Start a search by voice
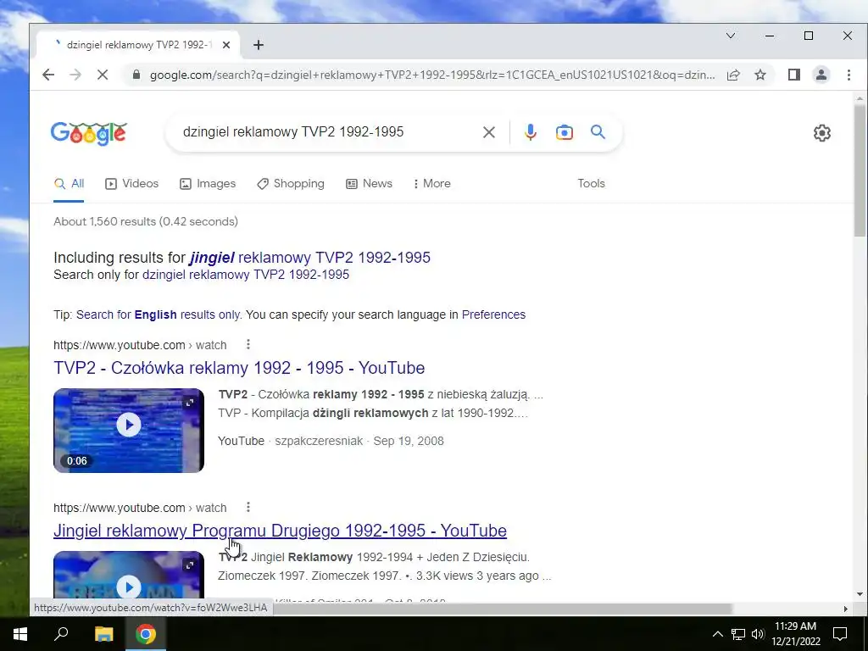The width and height of the screenshot is (868, 651). (x=531, y=132)
